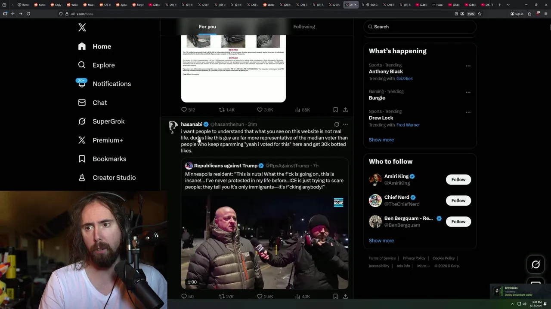Reply to hasanabi post (50 replies)
The height and width of the screenshot is (309, 551).
188,296
